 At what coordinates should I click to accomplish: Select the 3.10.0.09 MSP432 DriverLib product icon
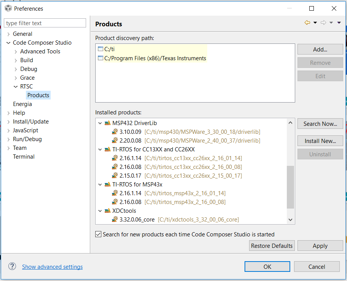(x=115, y=132)
